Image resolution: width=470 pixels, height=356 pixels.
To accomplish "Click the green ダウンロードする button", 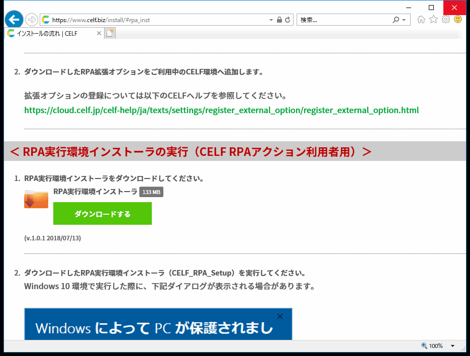I will click(103, 214).
